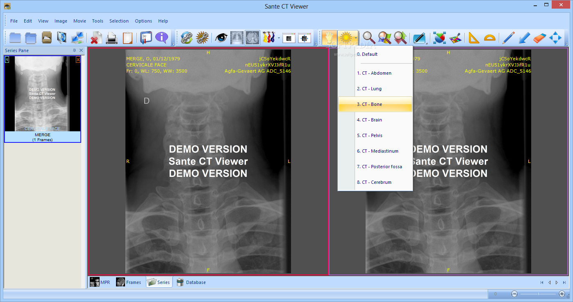Switch to the Series tab
This screenshot has width=573, height=302.
pos(159,282)
